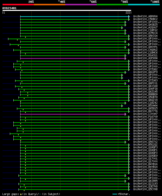
Task: Click the orange ~40% identity legend bar
Action: [x=50, y=5]
